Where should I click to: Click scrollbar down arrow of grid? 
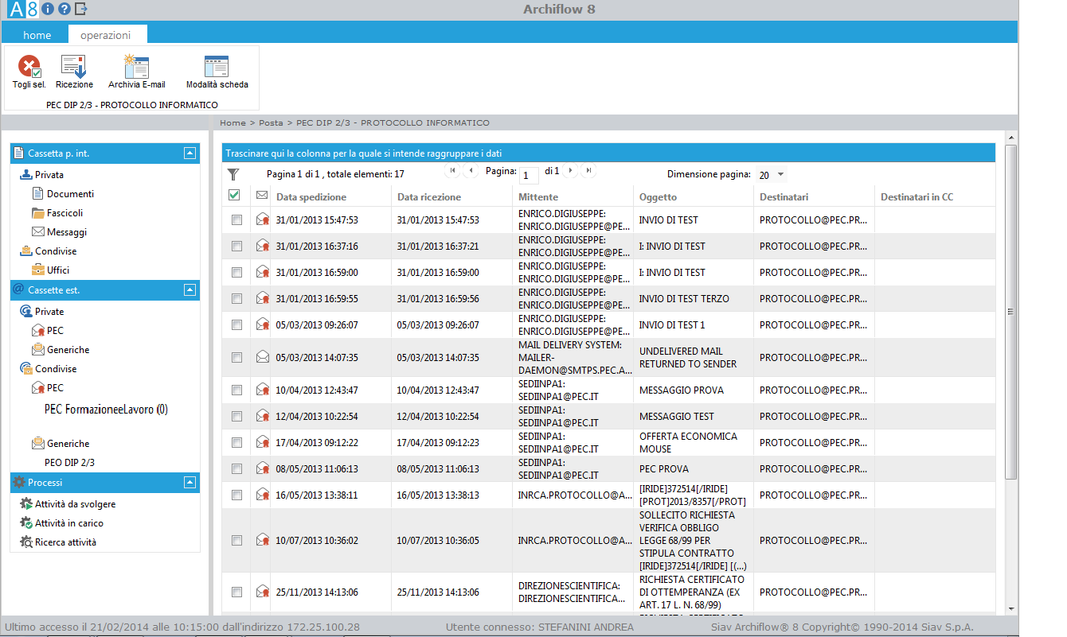coord(1010,610)
